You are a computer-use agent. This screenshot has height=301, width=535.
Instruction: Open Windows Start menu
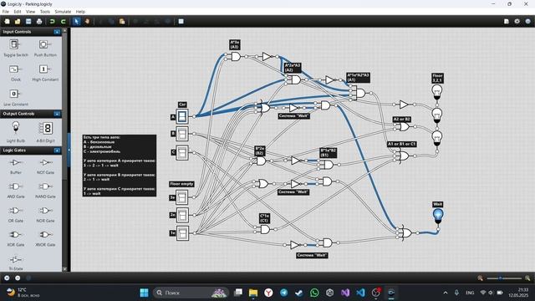[x=144, y=293]
